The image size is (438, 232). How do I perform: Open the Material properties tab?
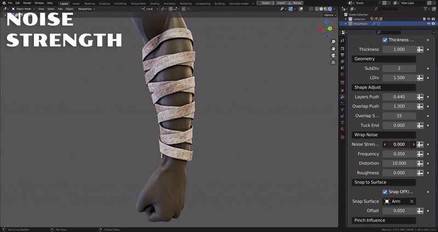click(343, 129)
